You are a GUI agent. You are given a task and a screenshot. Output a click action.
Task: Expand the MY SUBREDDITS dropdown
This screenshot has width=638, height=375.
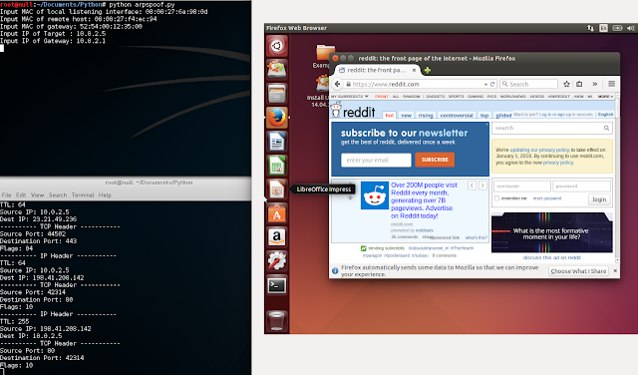coord(350,97)
